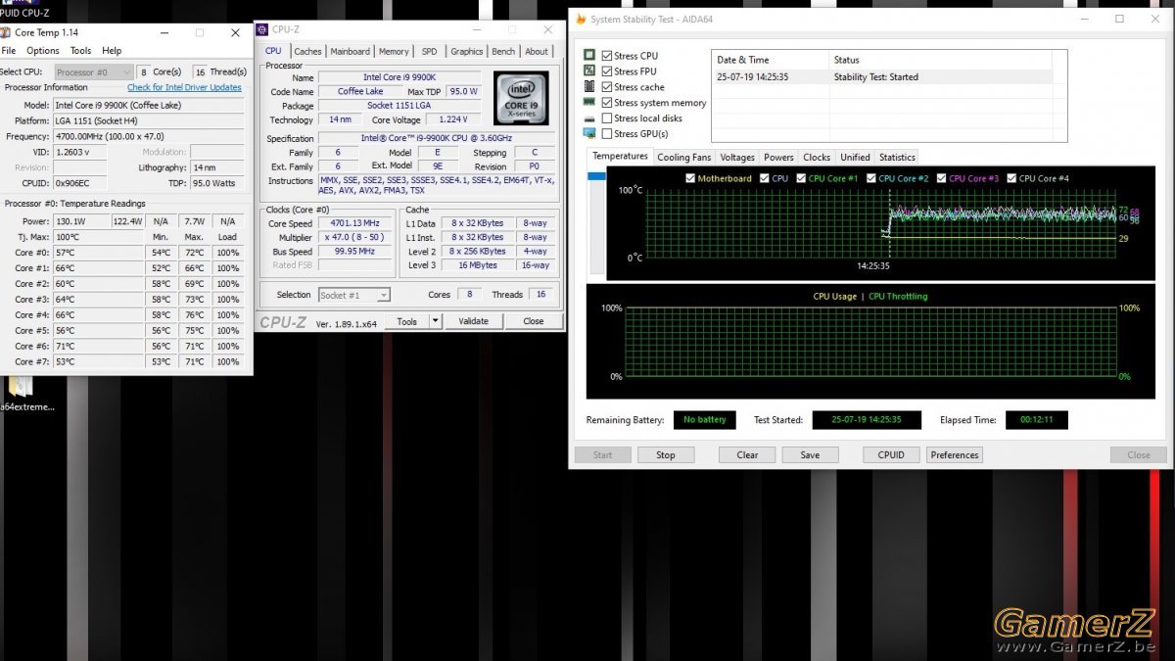The height and width of the screenshot is (661, 1175).
Task: Switch to the Voltages tab in AIDA64
Action: (737, 157)
